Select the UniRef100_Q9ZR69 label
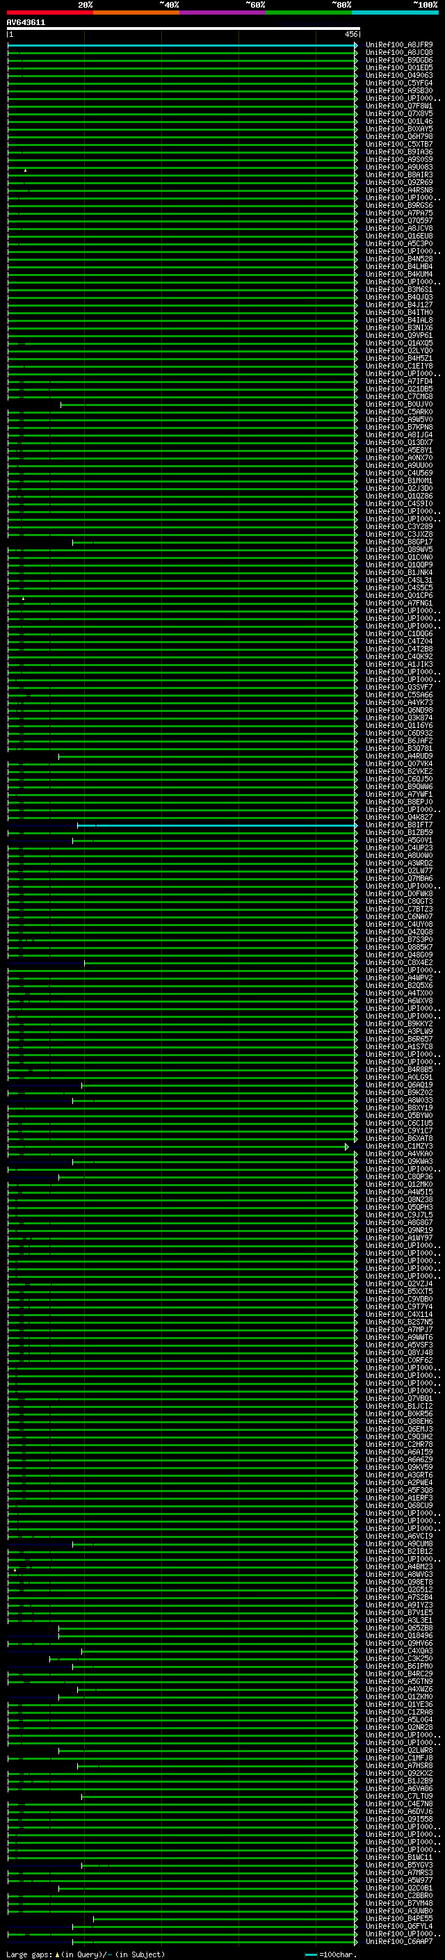 [399, 183]
